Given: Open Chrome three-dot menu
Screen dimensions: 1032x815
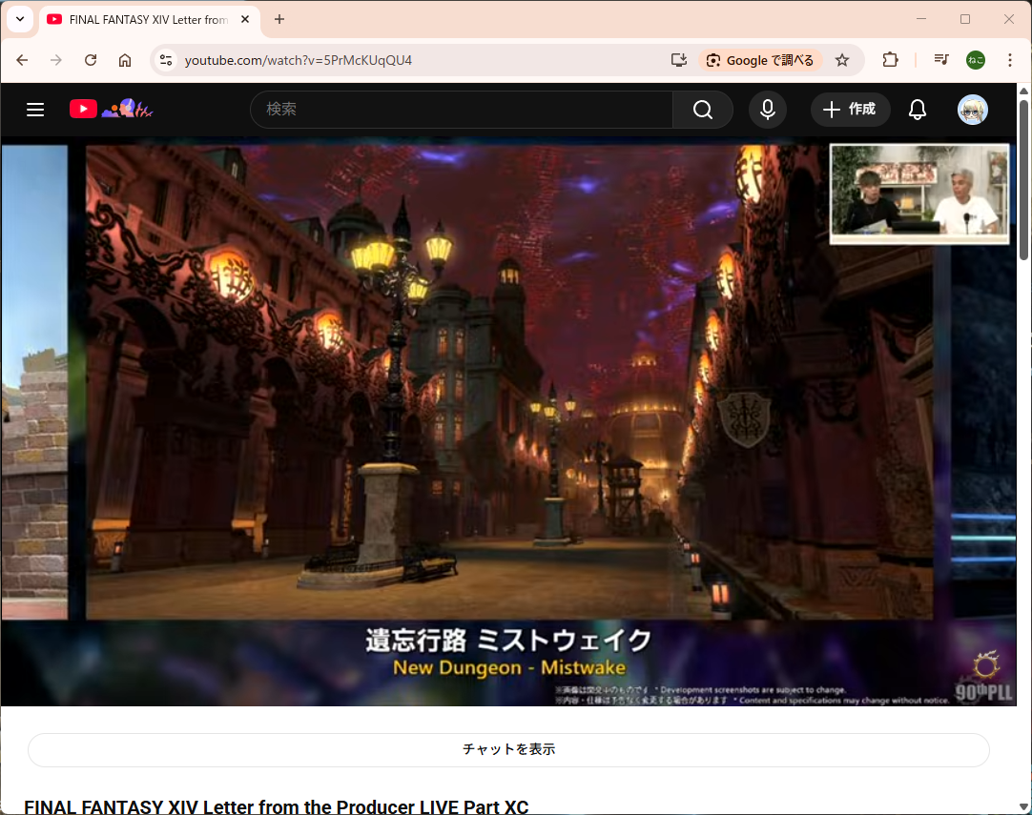Looking at the screenshot, I should [x=1010, y=60].
